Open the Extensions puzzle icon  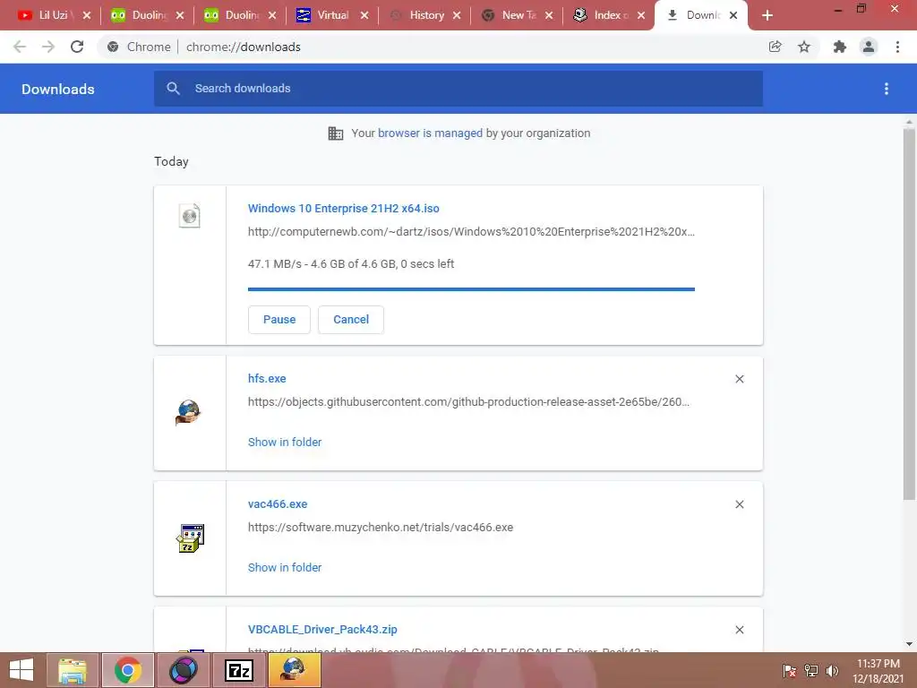839,47
